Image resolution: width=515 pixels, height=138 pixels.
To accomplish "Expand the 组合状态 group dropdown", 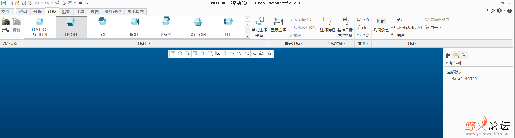I will [11, 44].
